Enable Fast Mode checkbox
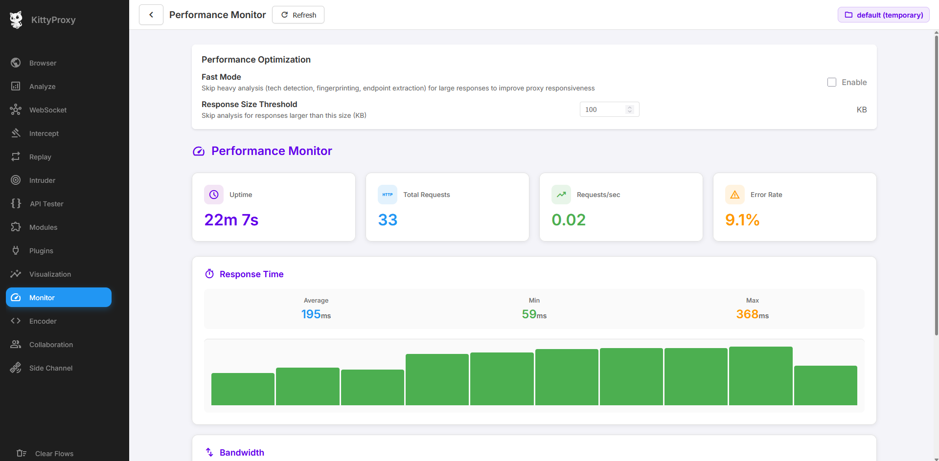The height and width of the screenshot is (461, 939). [831, 82]
